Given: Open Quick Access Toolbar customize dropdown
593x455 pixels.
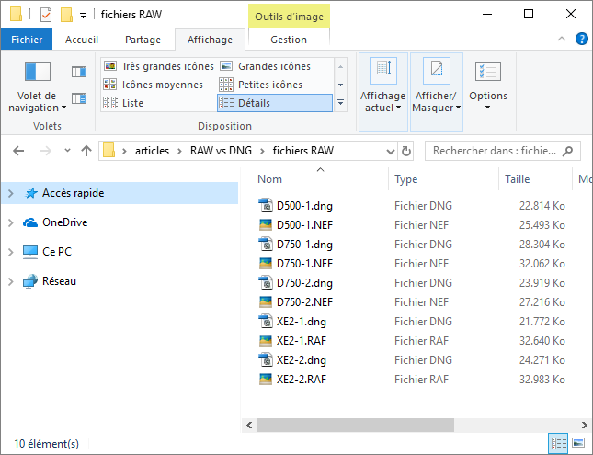Looking at the screenshot, I should (83, 16).
